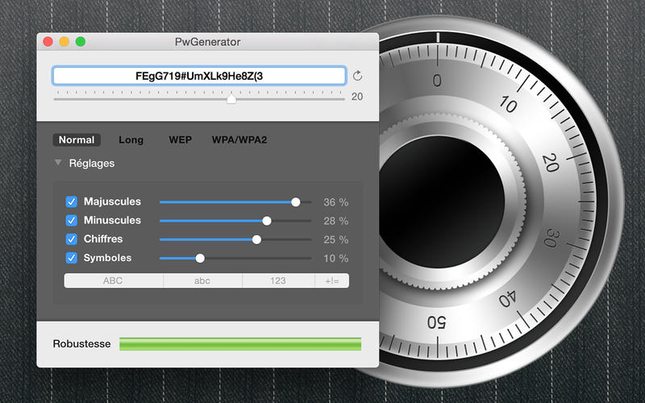Click the generated password text field

(199, 76)
